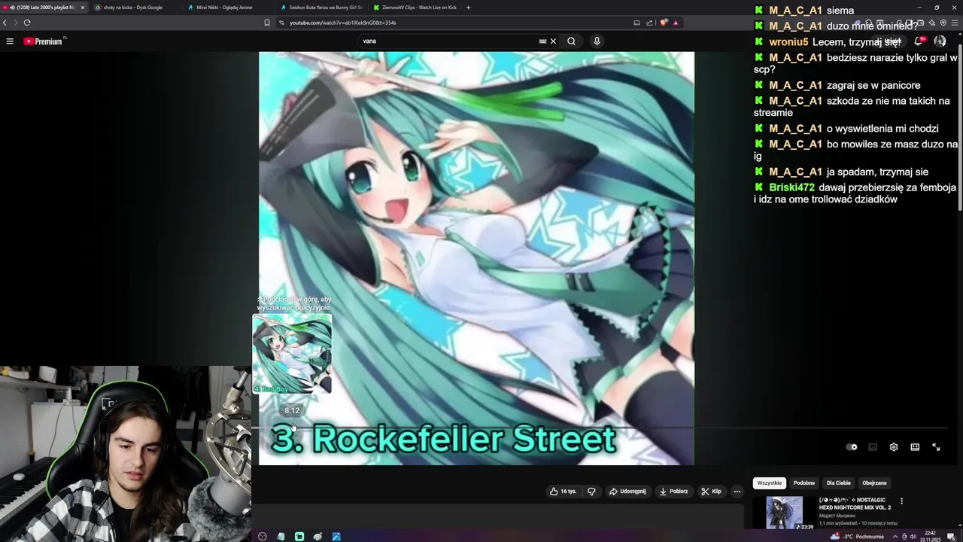
Task: Select the 'Wszystkie' filter chip
Action: tap(769, 483)
